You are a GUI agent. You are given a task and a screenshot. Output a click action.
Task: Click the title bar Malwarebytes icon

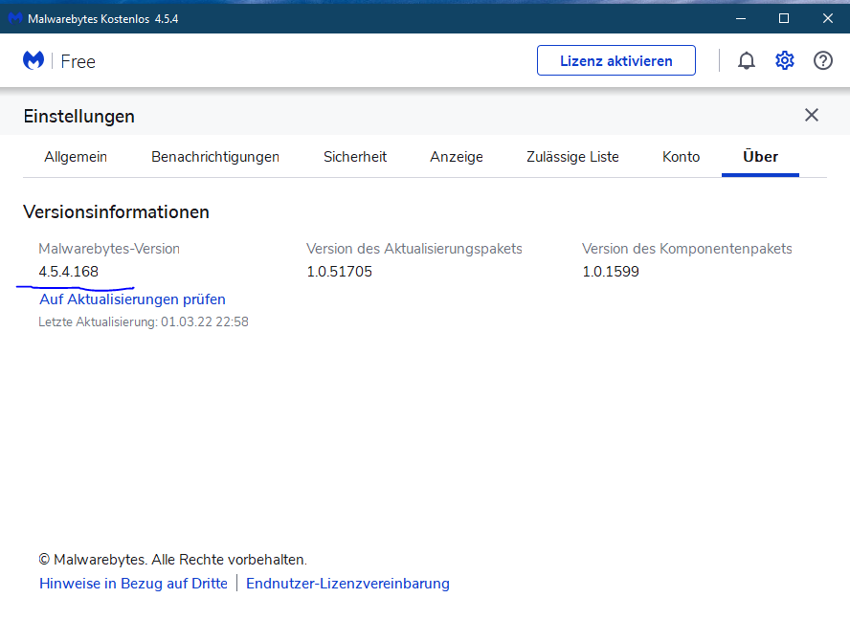(15, 18)
